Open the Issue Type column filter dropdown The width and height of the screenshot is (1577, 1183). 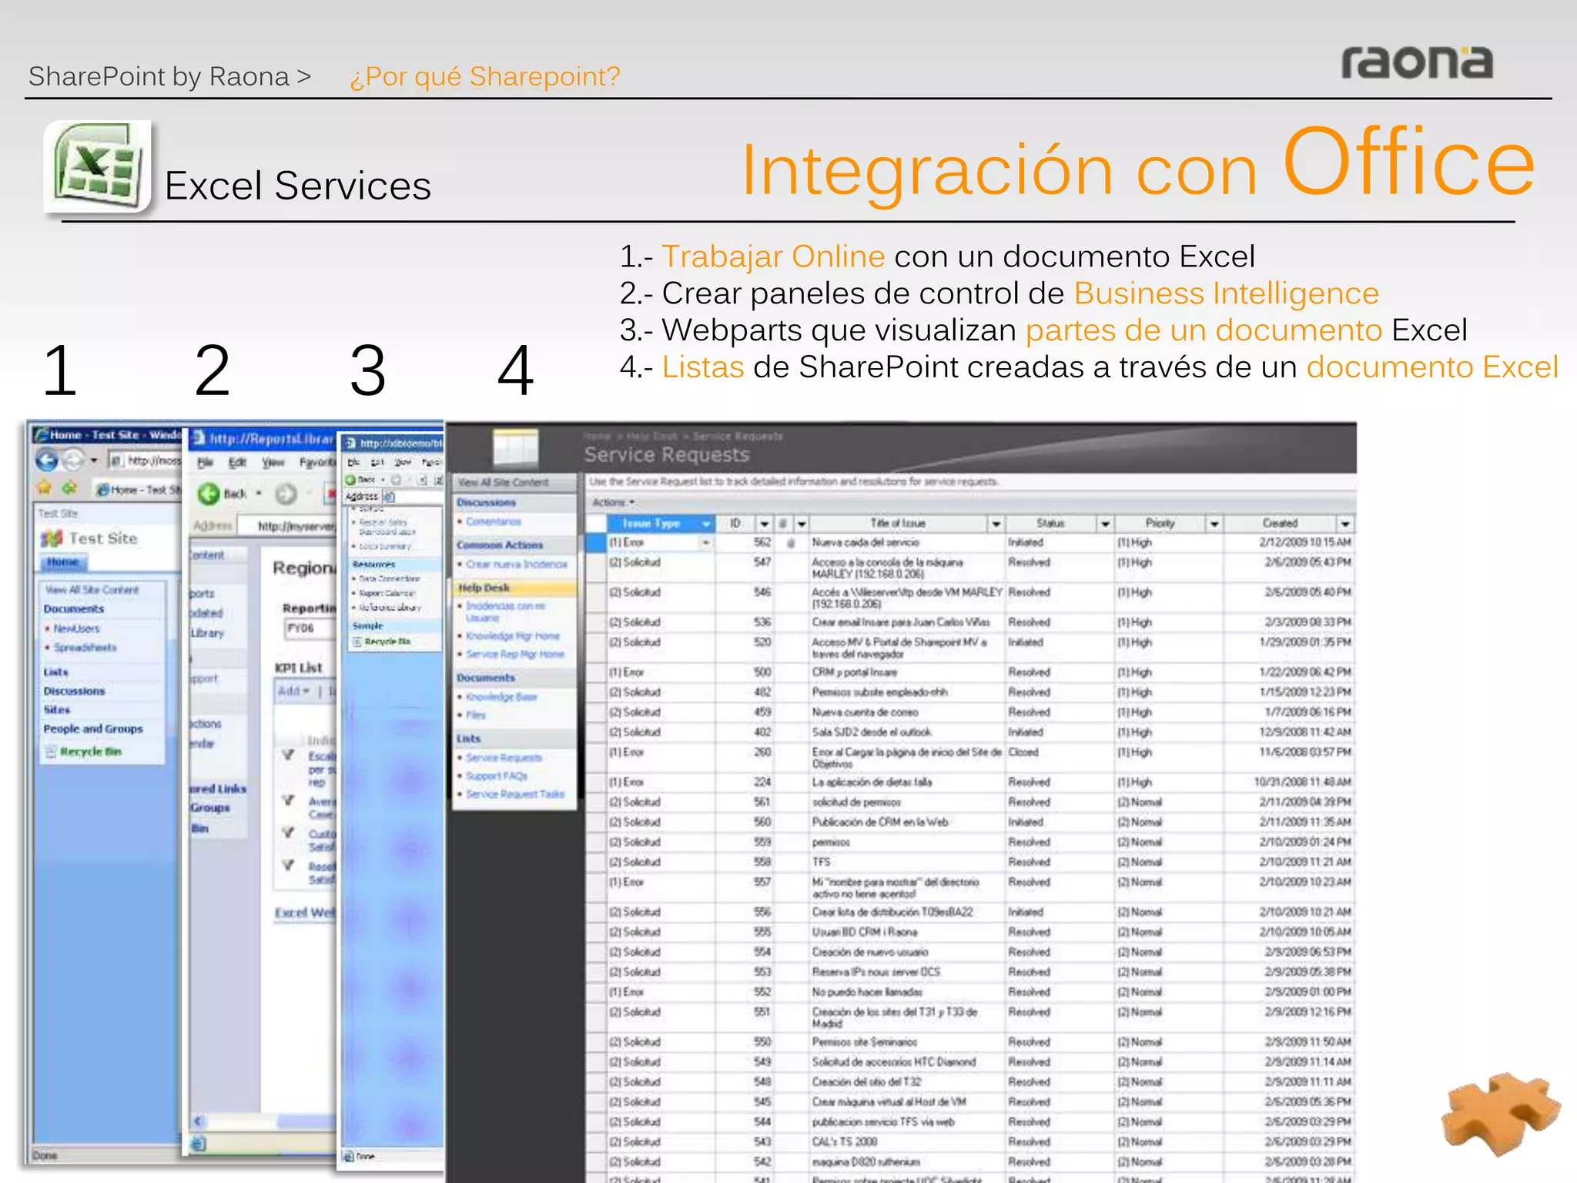(706, 524)
